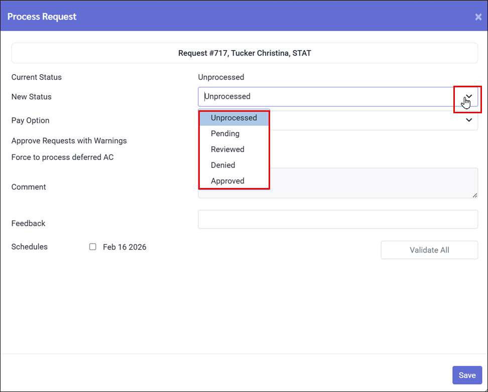
Task: Click the Process Request title text
Action: point(42,17)
